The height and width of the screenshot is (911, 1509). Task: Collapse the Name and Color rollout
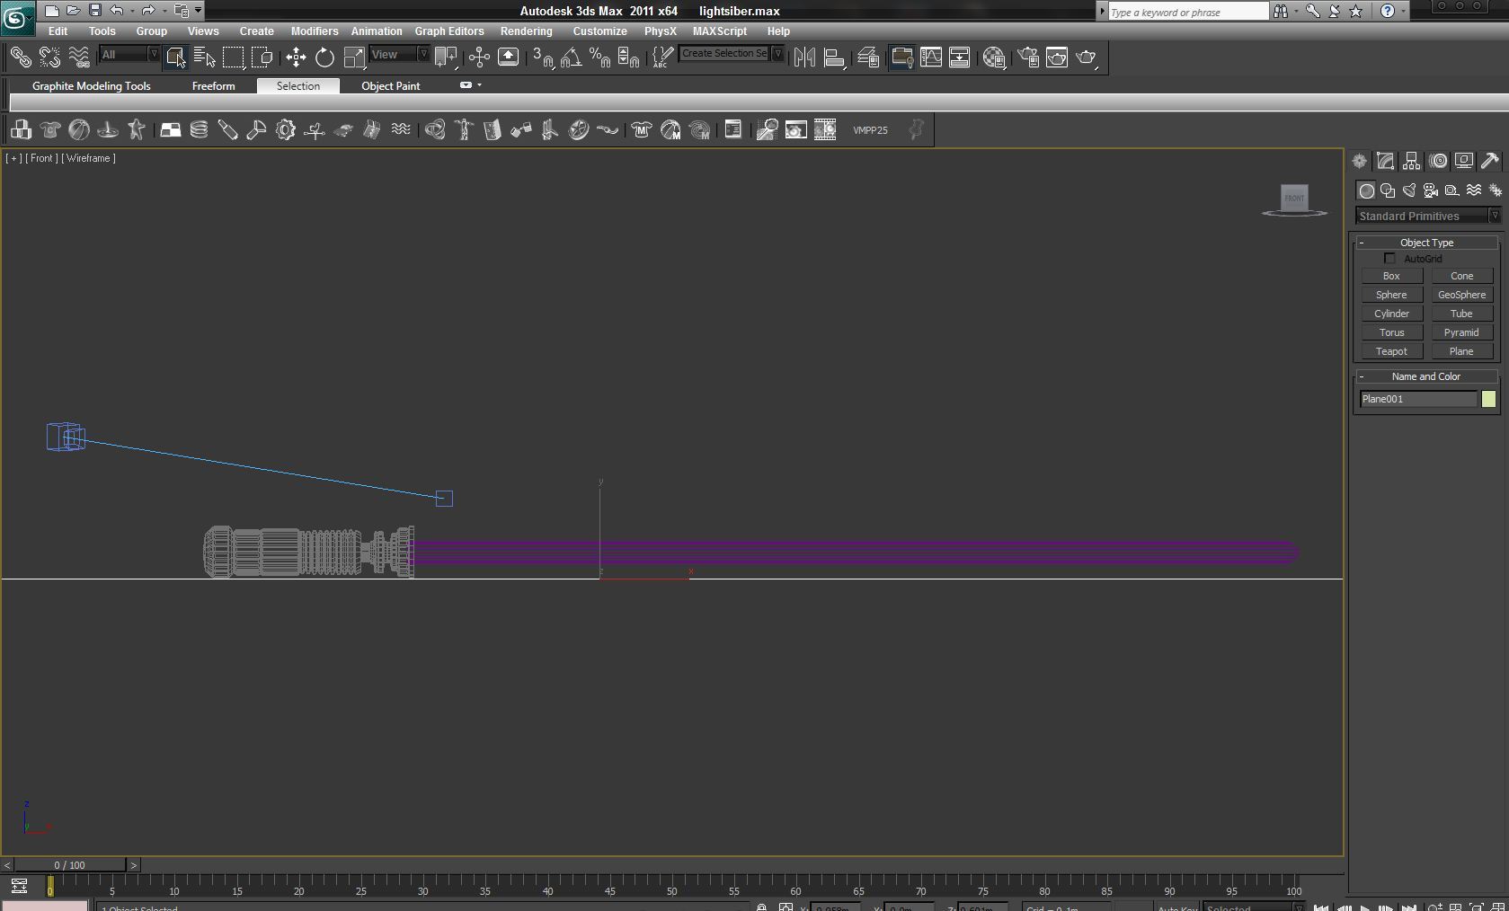click(1426, 376)
